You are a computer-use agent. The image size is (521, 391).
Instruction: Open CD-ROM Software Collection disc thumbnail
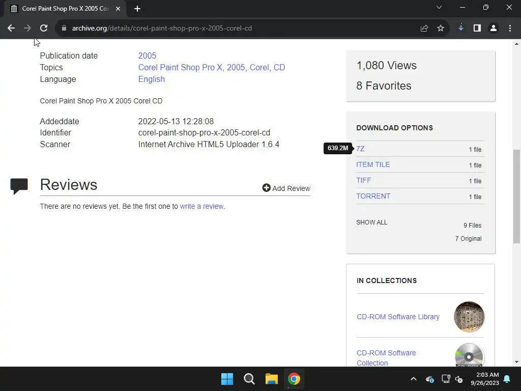tap(469, 355)
